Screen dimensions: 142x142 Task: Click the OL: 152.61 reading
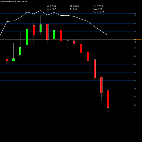point(98,12)
